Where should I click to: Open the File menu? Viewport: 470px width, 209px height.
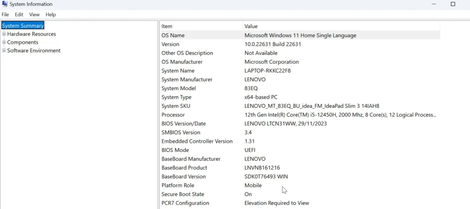click(x=5, y=14)
